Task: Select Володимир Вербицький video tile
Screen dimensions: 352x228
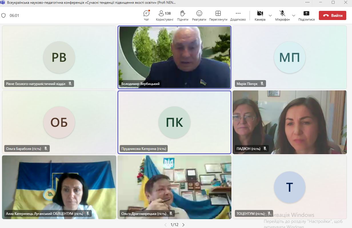Action: (174, 57)
